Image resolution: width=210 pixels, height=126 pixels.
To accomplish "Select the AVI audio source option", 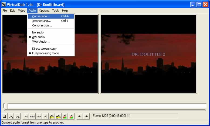I will (51, 37).
